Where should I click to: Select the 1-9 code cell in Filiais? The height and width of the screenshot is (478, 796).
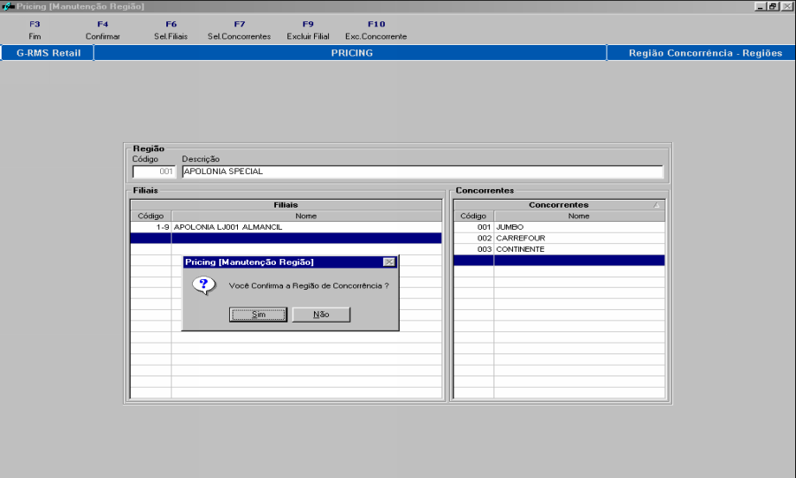click(150, 227)
